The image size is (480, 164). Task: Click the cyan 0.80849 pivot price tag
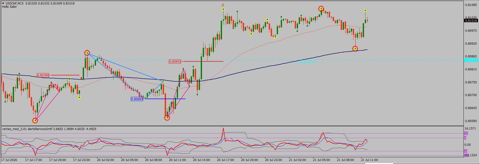click(x=471, y=60)
